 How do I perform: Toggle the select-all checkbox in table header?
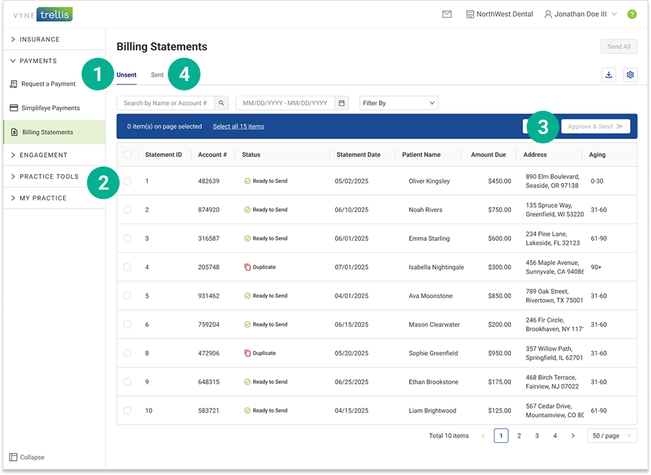point(127,155)
